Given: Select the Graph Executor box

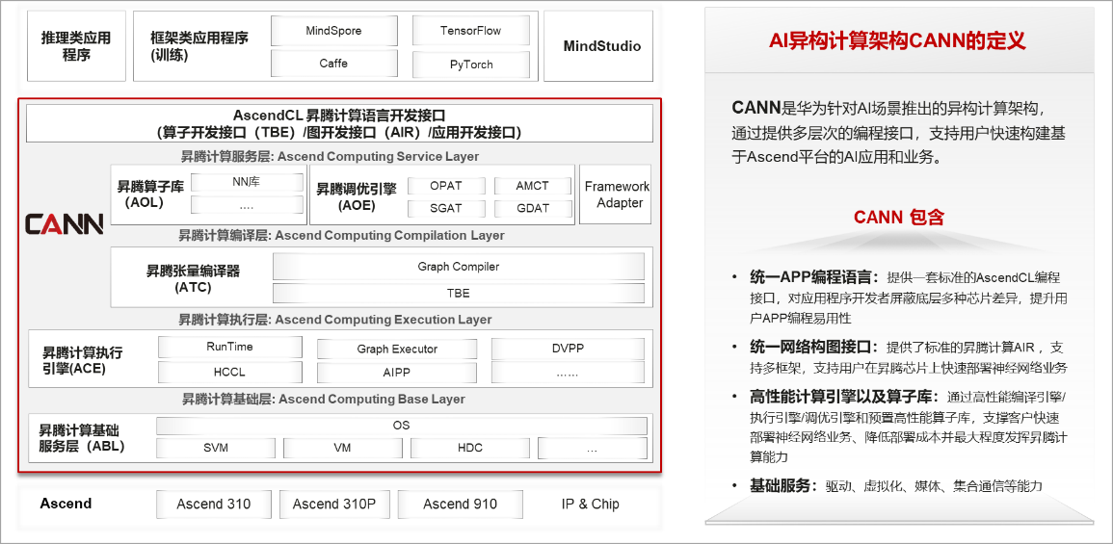Looking at the screenshot, I should [x=397, y=349].
